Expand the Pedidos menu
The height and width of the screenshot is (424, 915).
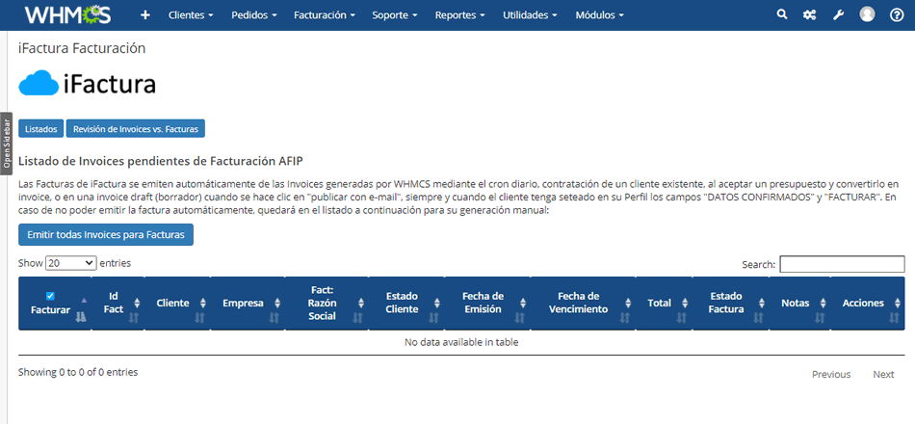[x=254, y=15]
